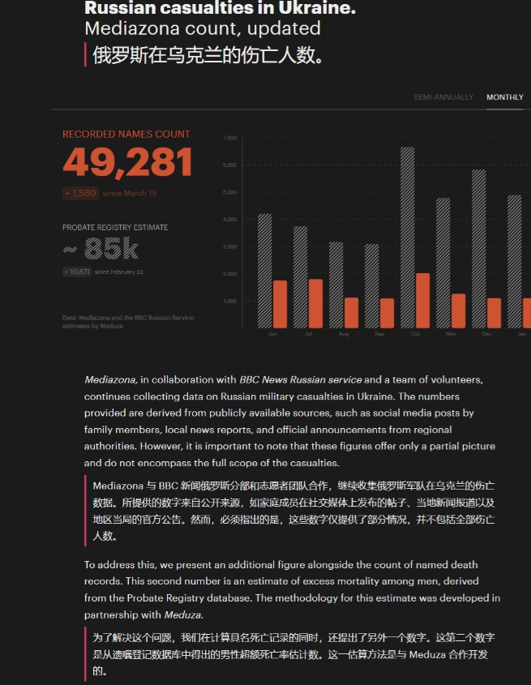
Task: Click the orange Aug bar
Action: tap(351, 313)
